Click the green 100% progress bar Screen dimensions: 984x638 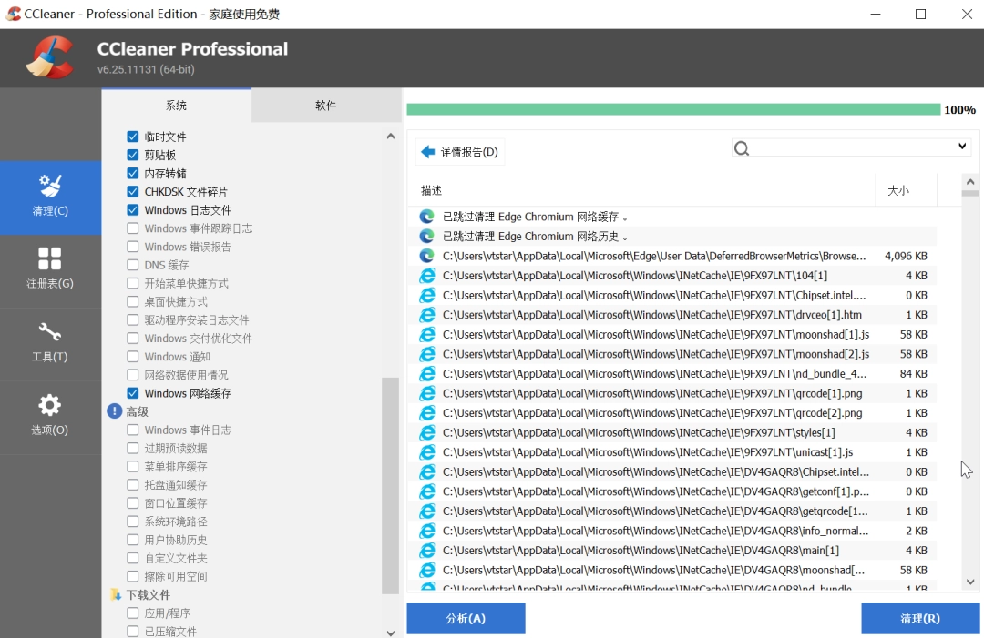coord(674,108)
